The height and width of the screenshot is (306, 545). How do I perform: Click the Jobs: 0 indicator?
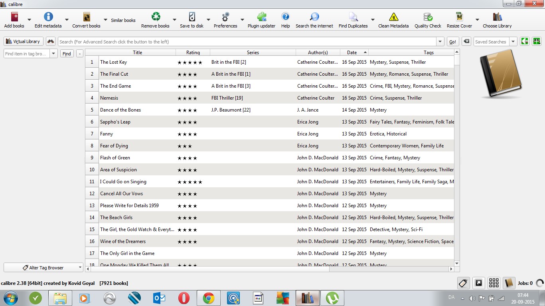525,283
